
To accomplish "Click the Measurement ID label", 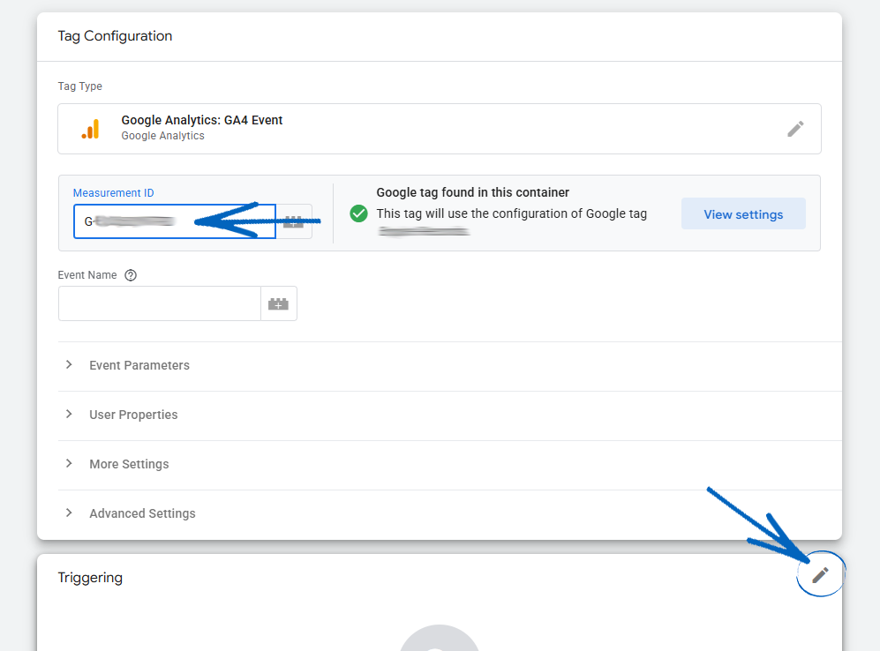I will coord(113,193).
